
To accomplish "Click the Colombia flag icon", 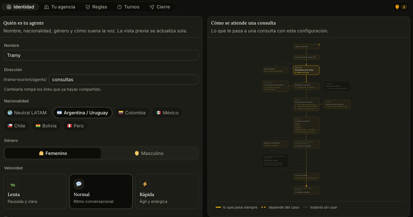I will click(x=121, y=113).
